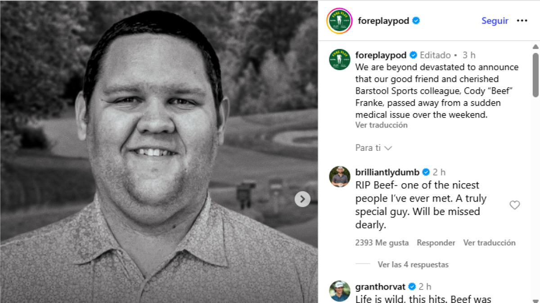Reply to brilliantlydumb's comment with Responder

(436, 243)
